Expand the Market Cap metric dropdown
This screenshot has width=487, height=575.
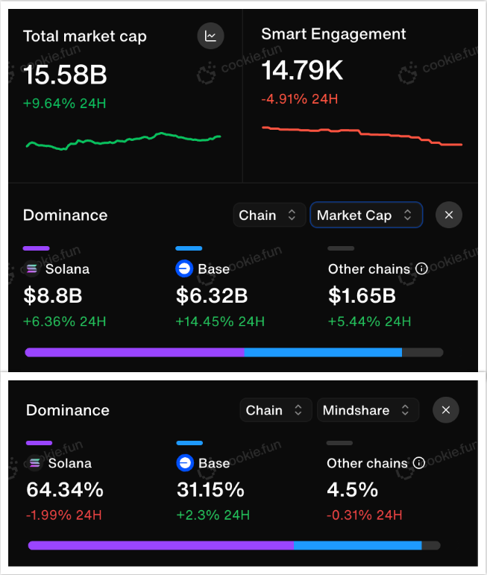[x=365, y=215]
